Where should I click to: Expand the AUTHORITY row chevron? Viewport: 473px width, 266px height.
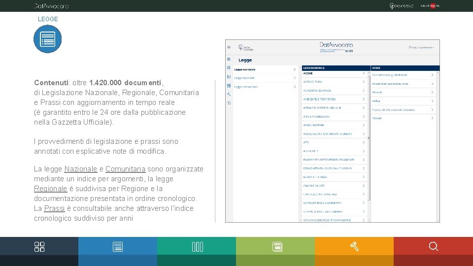tap(364, 151)
